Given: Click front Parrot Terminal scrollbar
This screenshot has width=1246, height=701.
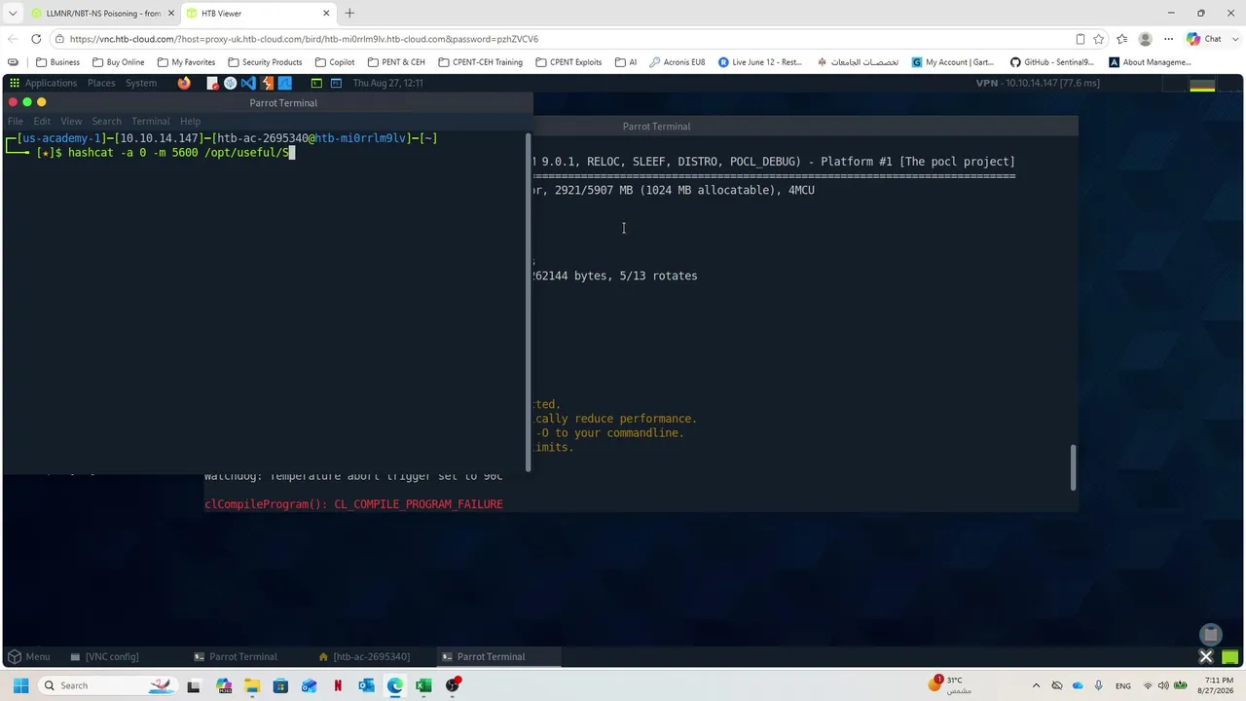Looking at the screenshot, I should [529, 303].
